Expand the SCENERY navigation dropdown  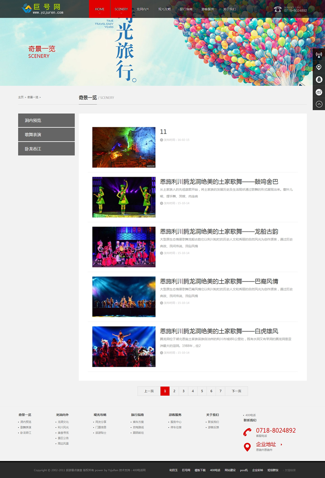pos(121,9)
